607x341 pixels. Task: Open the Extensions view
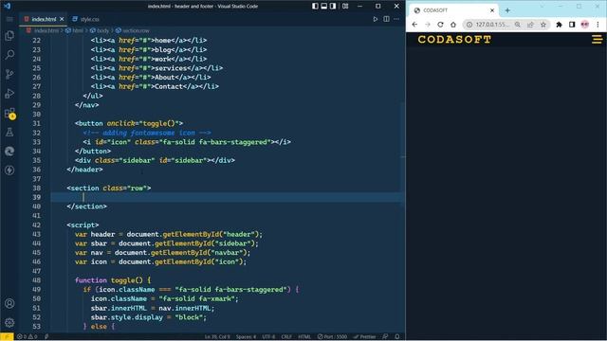(x=9, y=113)
